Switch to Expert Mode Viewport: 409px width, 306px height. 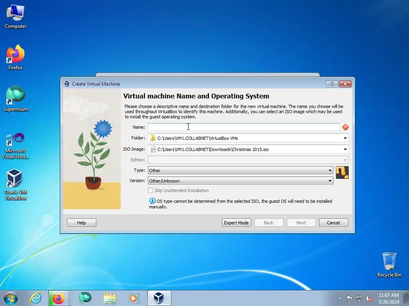coord(236,223)
